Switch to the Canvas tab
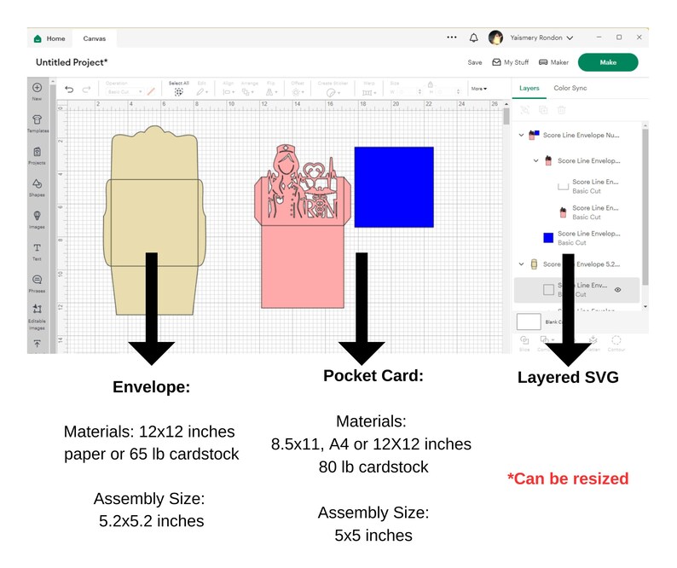Viewport: 677px width, 568px height. (x=95, y=38)
